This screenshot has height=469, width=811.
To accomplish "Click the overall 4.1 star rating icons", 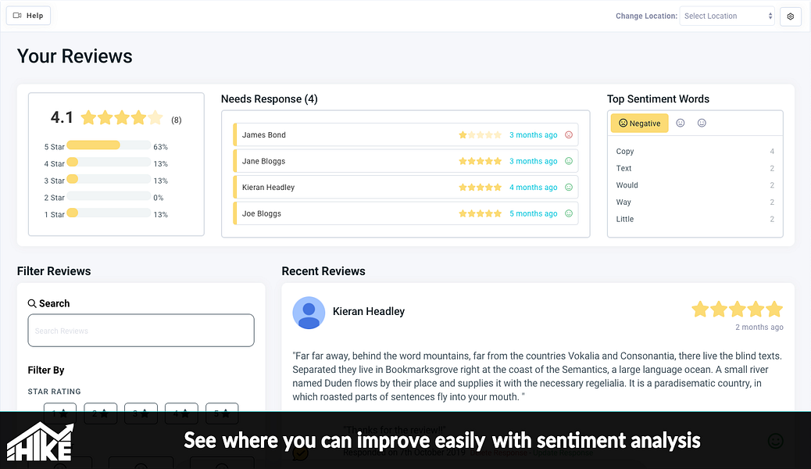I will coord(122,117).
